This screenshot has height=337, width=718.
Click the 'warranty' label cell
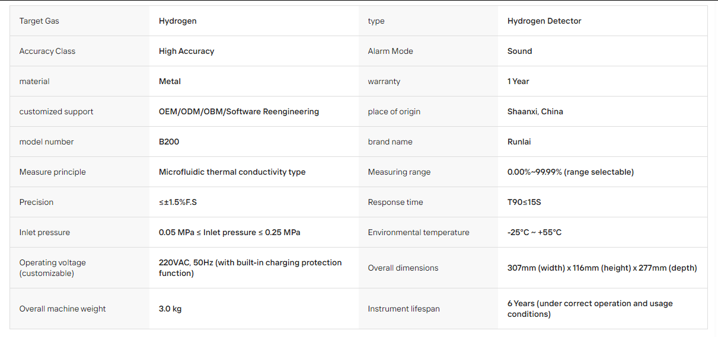(384, 81)
